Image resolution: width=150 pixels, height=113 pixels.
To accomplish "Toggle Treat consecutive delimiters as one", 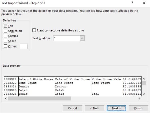I will [34, 30].
